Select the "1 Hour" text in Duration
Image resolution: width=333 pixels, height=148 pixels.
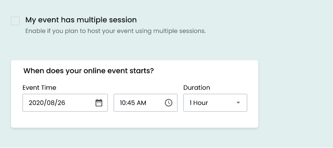[x=199, y=103]
